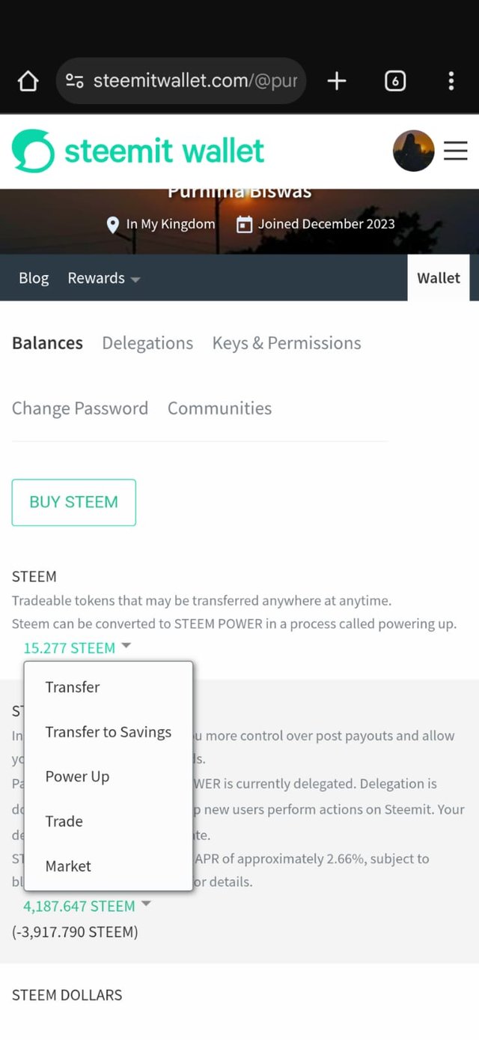Viewport: 479px width, 1040px height.
Task: Choose Transfer from the dropdown menu
Action: point(73,687)
